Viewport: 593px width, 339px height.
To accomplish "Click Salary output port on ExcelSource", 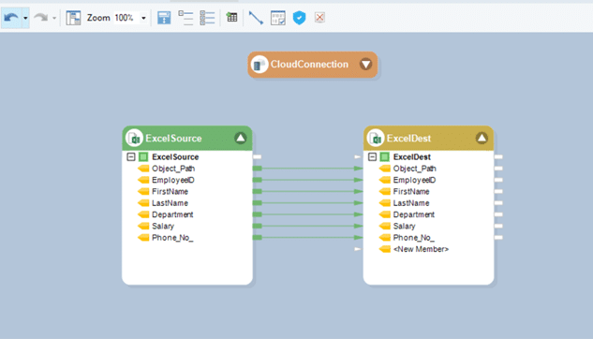I will click(x=258, y=226).
